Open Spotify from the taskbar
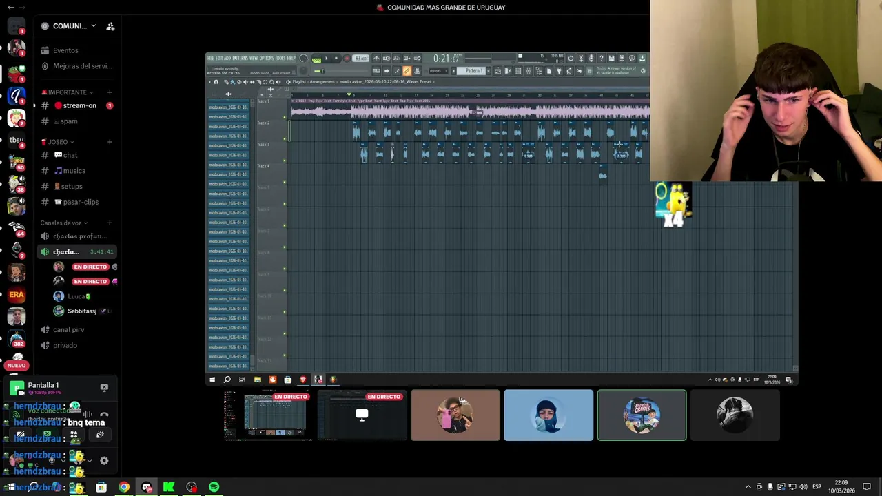Viewport: 882px width, 496px height. [x=214, y=487]
